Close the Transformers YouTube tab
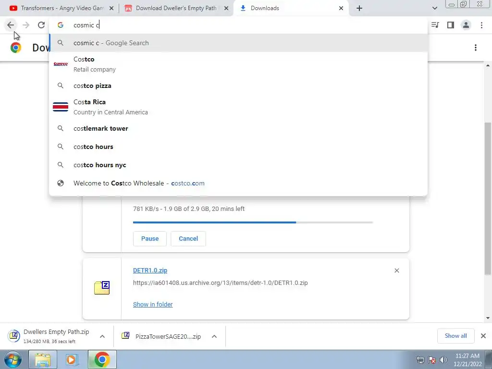Screen dimensions: 492x369 (x=111, y=9)
